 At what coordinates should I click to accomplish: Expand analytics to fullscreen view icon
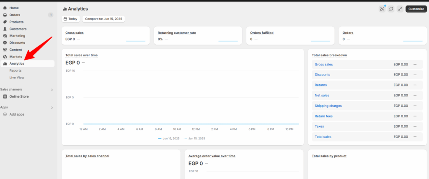click(400, 9)
